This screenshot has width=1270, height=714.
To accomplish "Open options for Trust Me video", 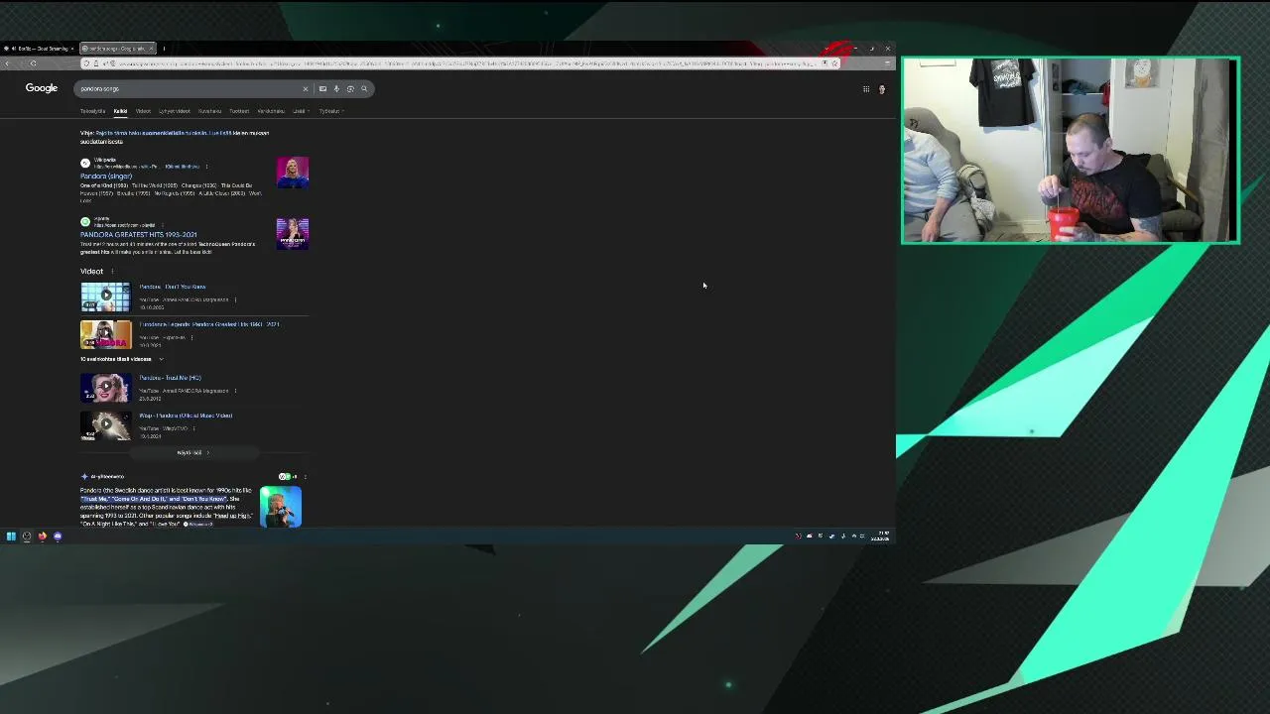I will tap(235, 391).
